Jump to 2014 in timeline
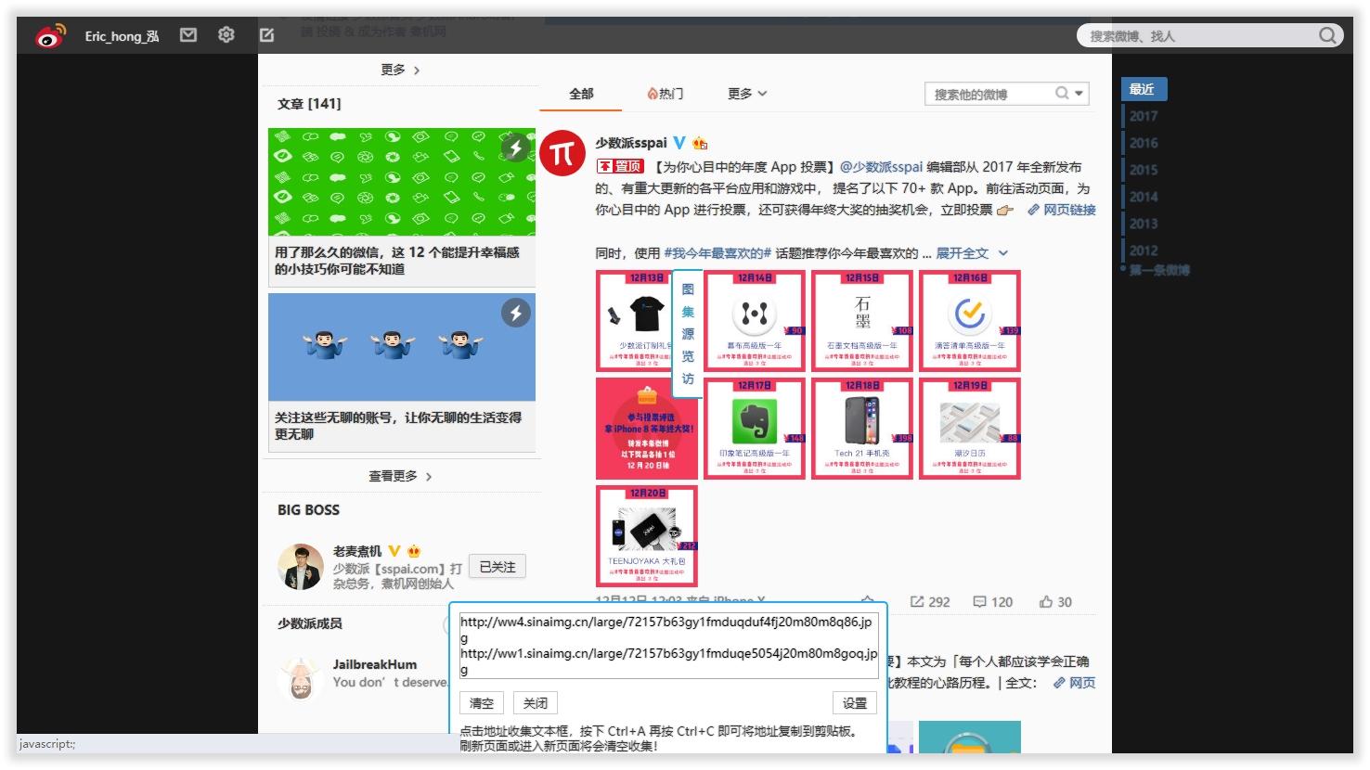Screen dimensions: 1370x770 (1144, 197)
